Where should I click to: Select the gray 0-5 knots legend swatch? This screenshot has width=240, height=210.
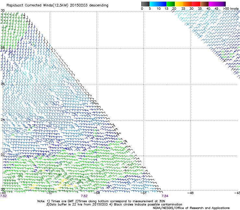(x=145, y=4)
